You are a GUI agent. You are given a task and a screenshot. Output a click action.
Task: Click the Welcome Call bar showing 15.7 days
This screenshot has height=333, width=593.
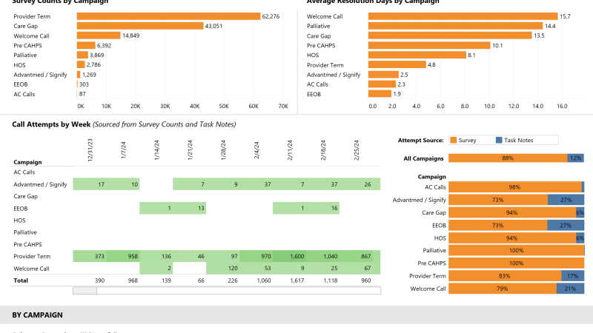[x=463, y=16]
